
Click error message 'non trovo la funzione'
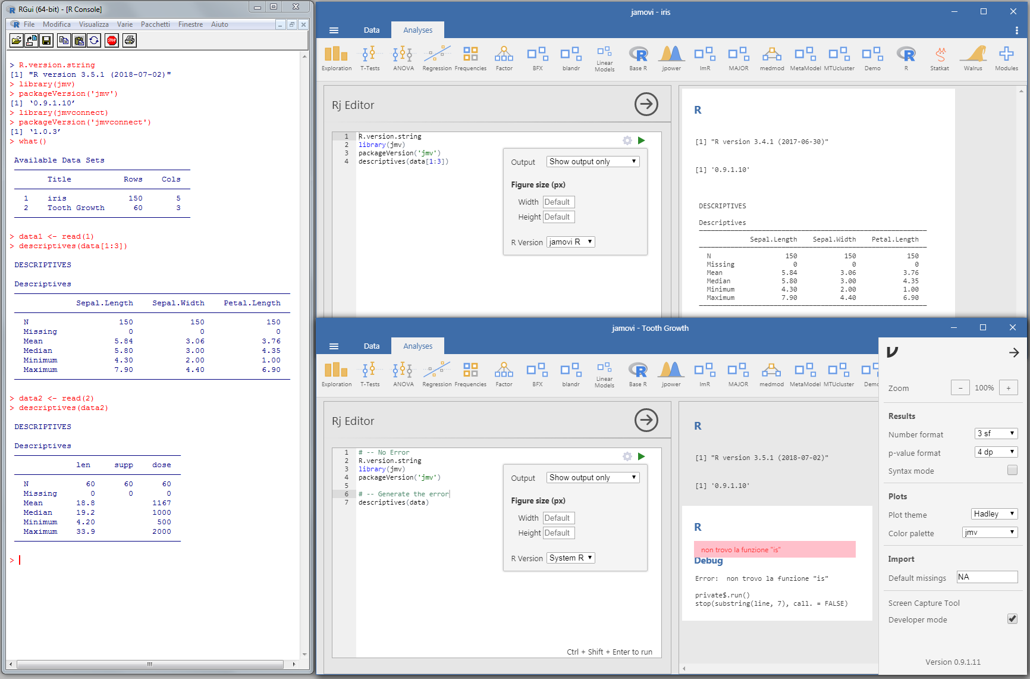pos(775,549)
